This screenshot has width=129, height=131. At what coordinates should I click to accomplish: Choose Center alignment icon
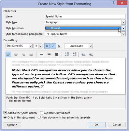coord(16,54)
